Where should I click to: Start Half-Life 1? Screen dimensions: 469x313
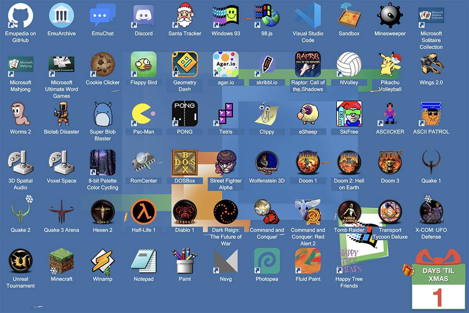143,212
